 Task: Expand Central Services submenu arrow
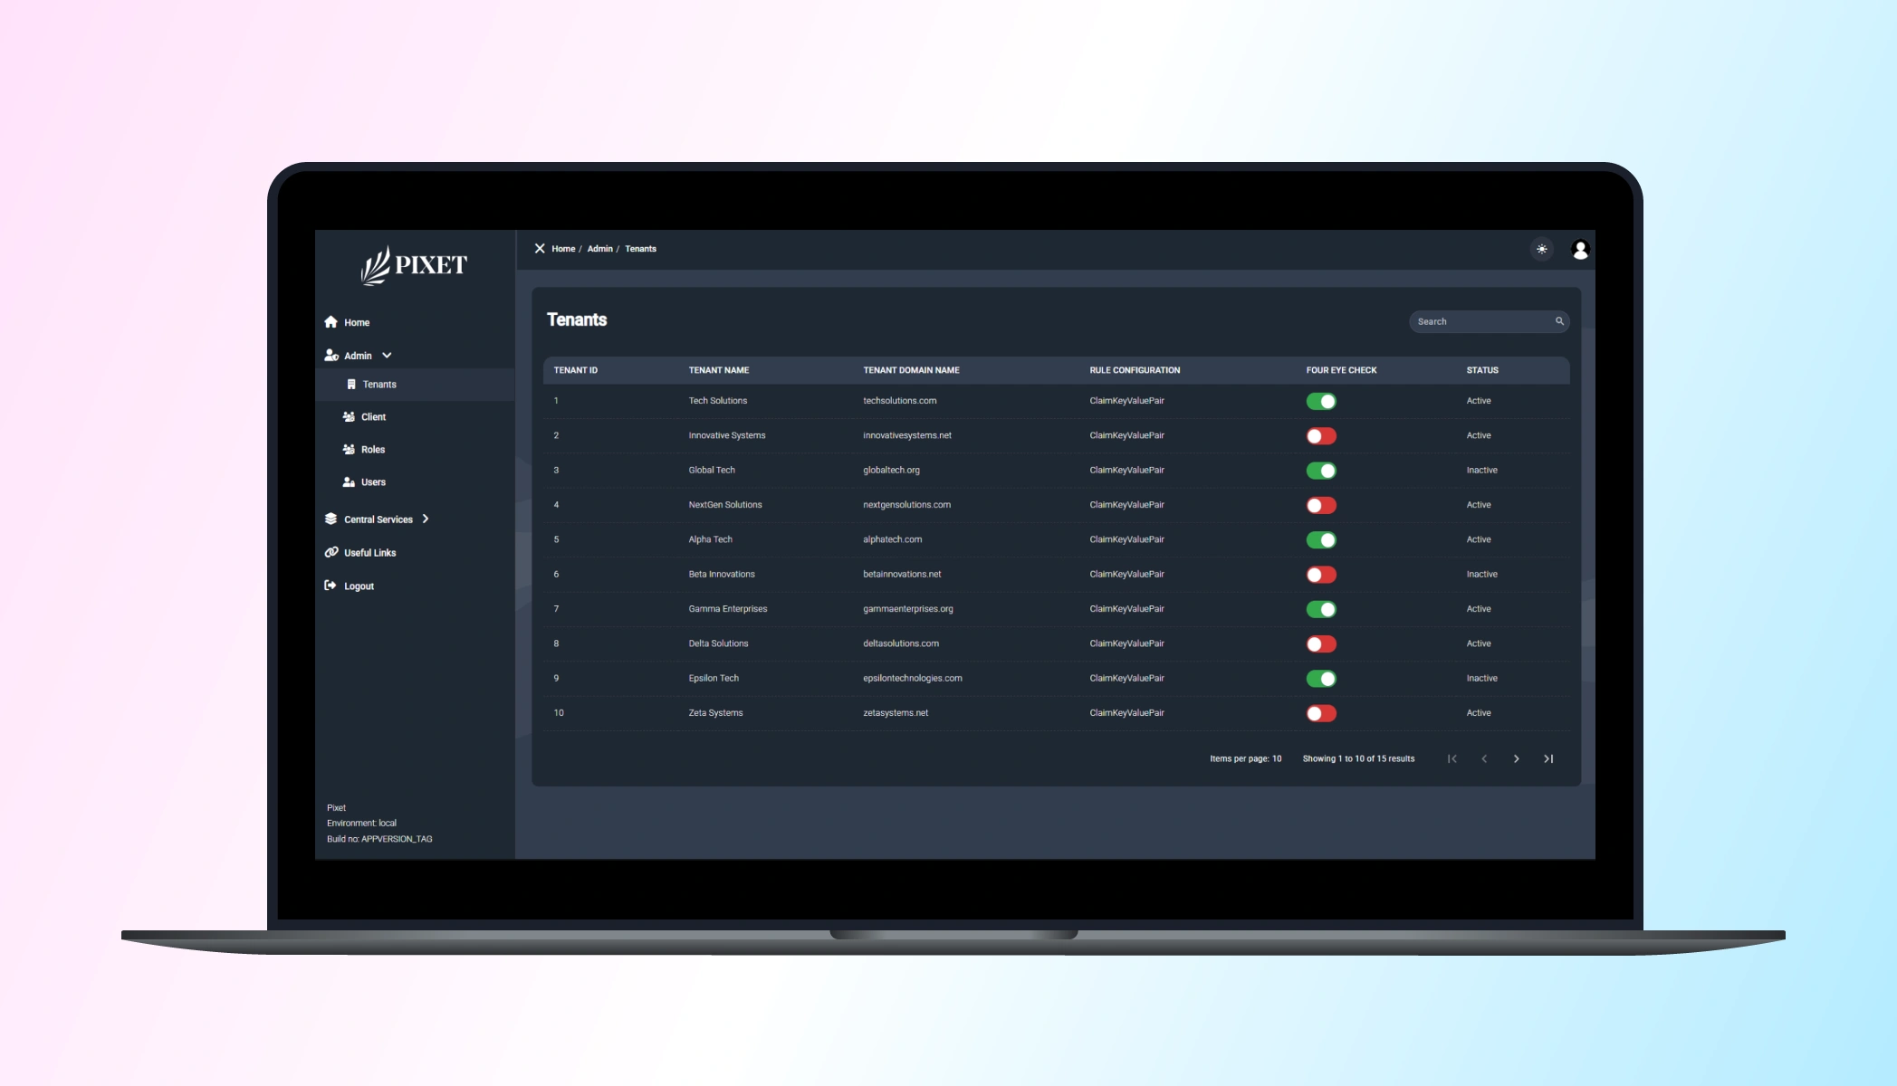pyautogui.click(x=426, y=519)
